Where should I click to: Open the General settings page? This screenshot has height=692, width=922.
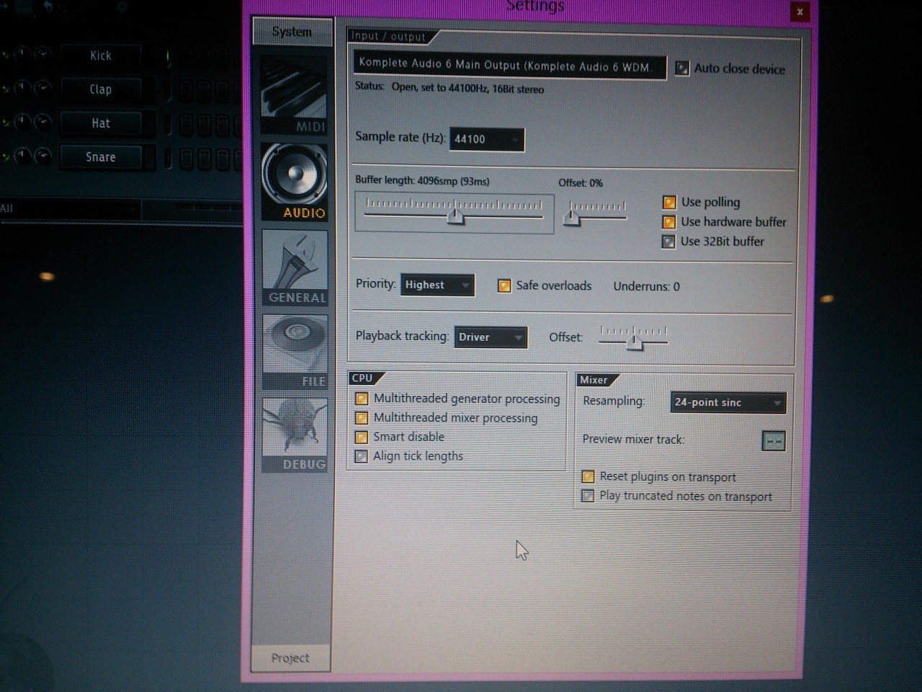(295, 267)
